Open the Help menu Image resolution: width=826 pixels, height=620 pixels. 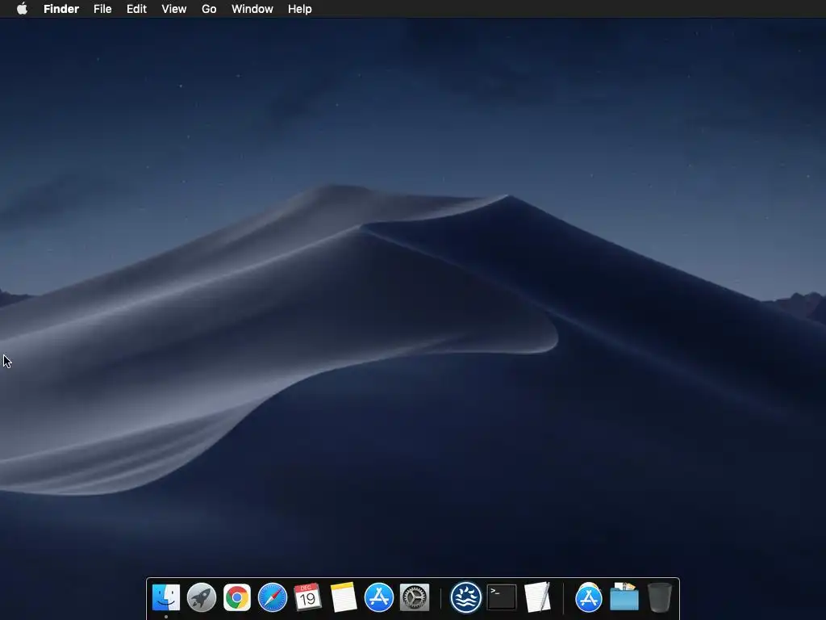300,9
